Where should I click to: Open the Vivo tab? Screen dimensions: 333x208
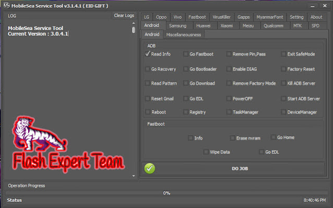click(x=177, y=17)
